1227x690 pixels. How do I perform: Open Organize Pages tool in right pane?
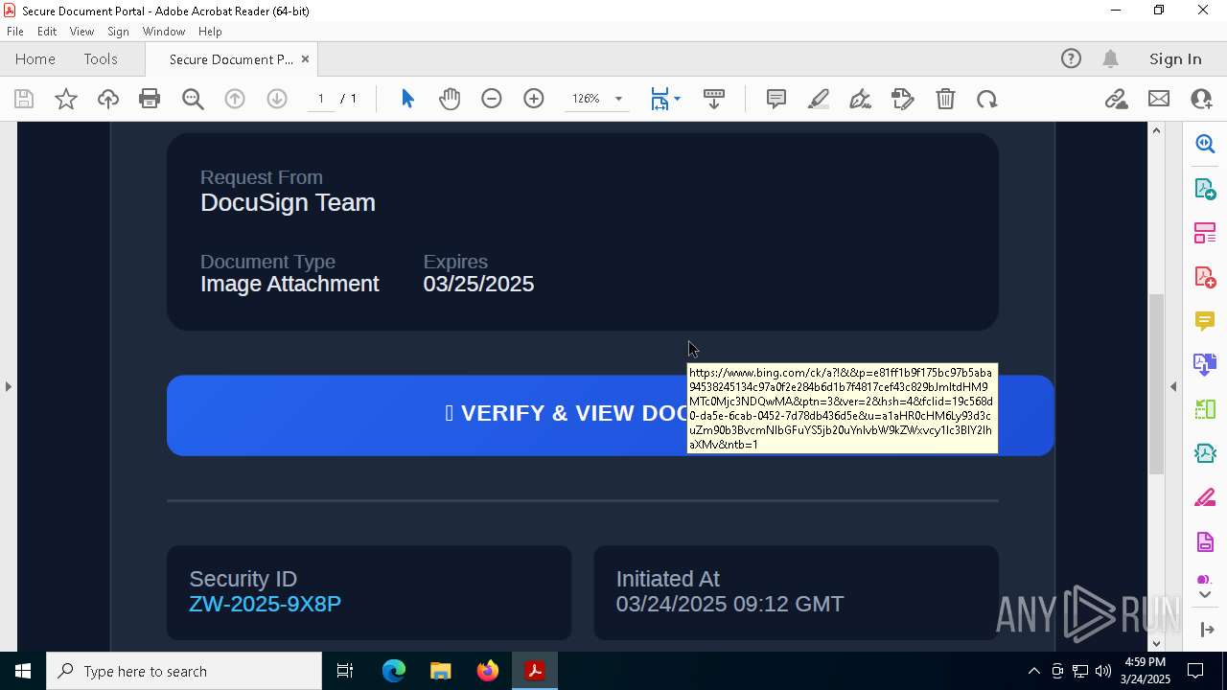[1205, 233]
